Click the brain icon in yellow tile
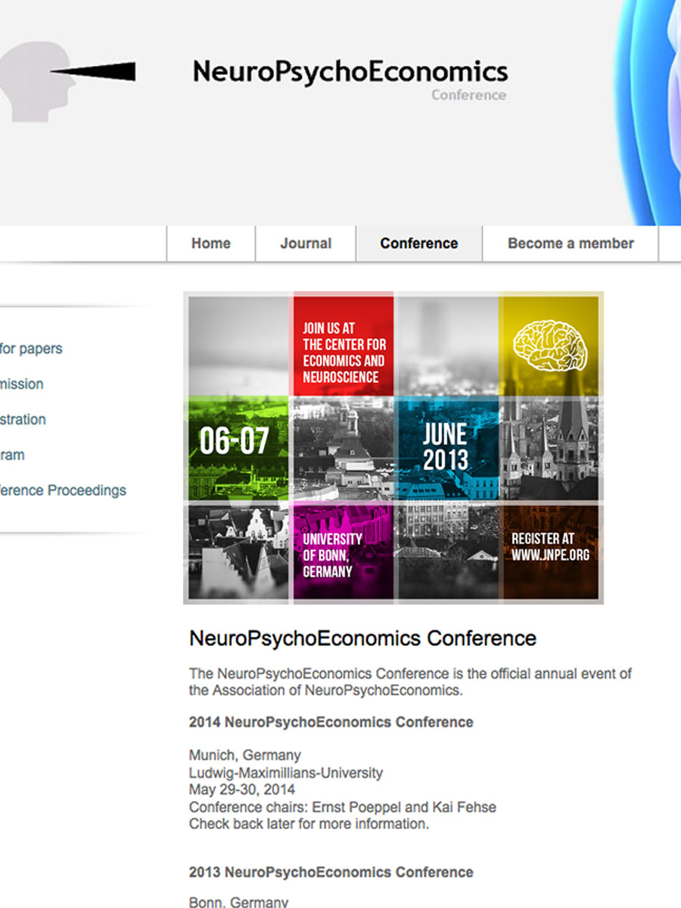The width and height of the screenshot is (681, 908). coord(549,345)
